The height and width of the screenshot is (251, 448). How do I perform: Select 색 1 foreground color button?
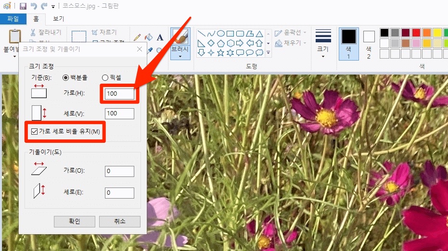pos(348,44)
